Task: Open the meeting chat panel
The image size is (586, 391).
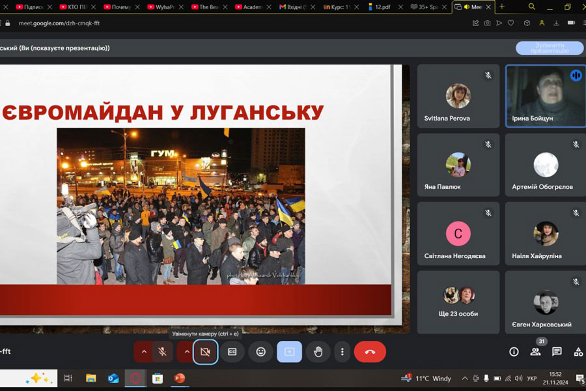Action: (x=557, y=352)
